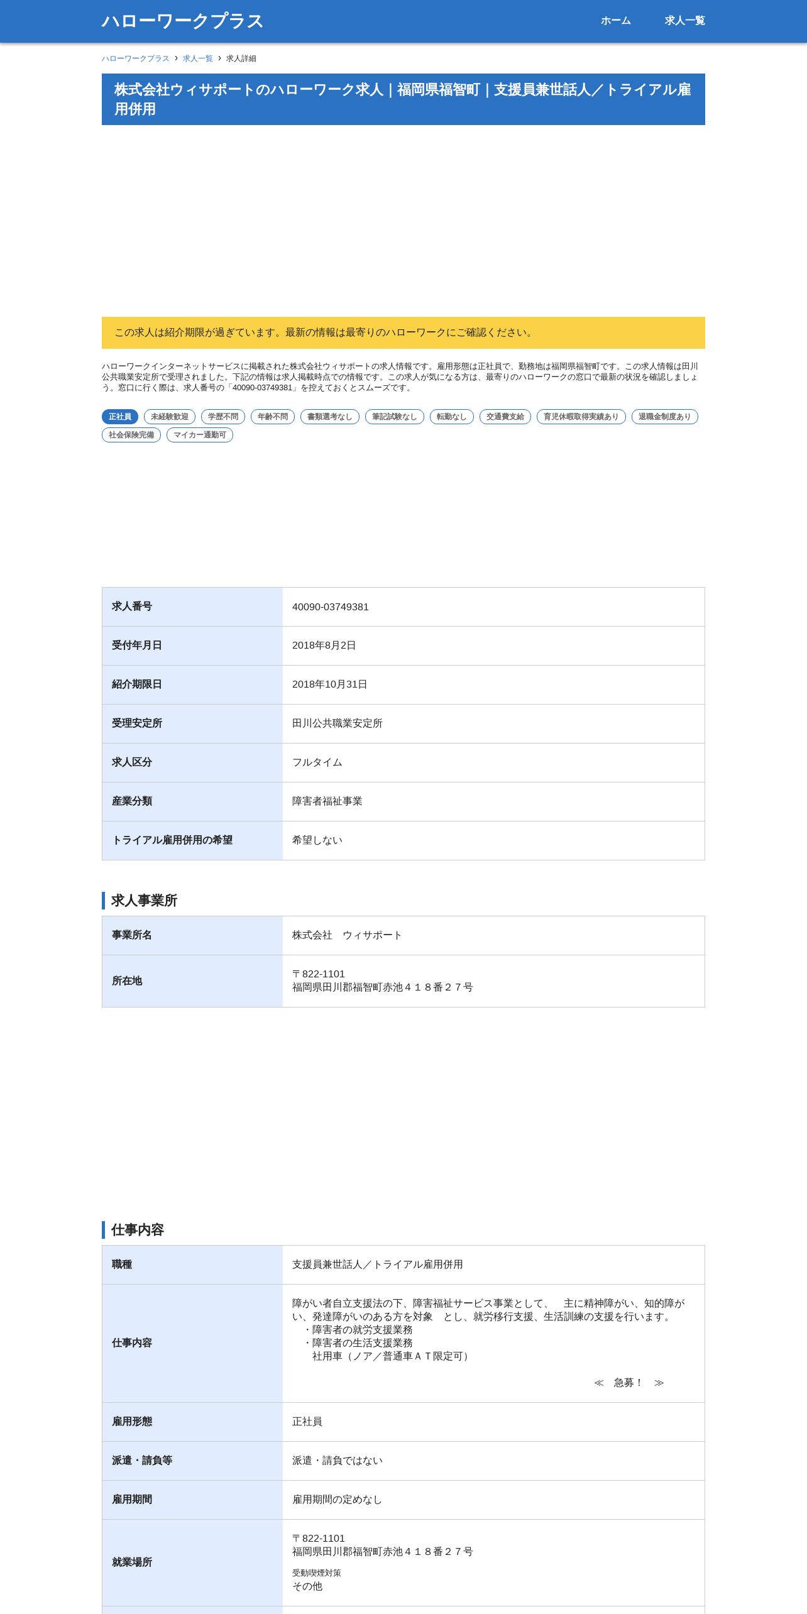
Task: Select the 学歴不問 tag
Action: coord(223,417)
